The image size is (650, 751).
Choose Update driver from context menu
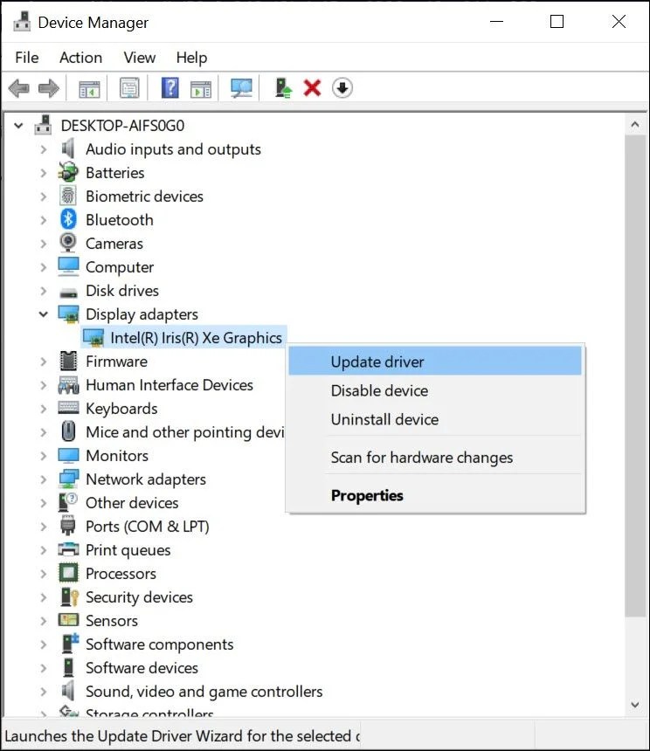(x=435, y=362)
